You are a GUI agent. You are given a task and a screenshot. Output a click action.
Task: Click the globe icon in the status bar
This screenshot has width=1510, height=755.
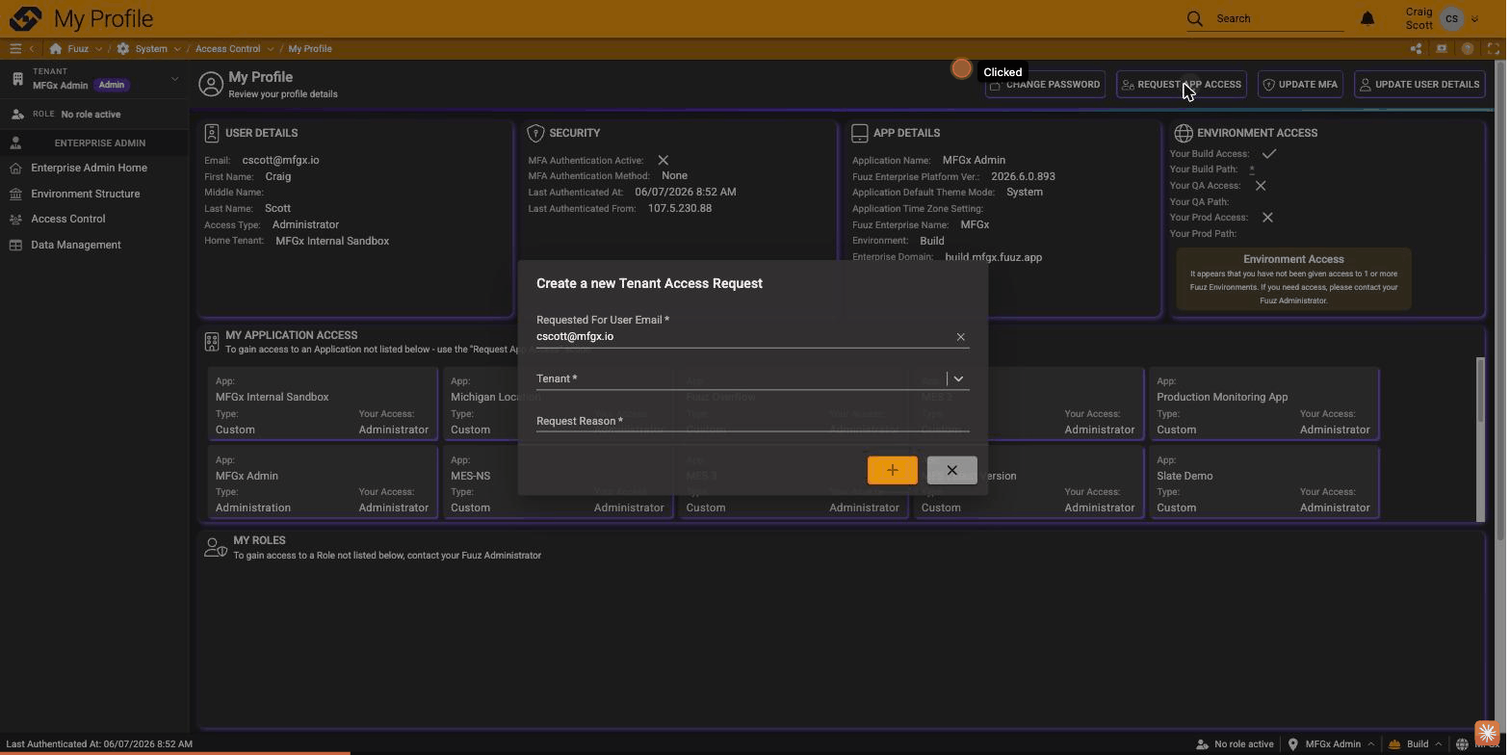pos(1462,743)
